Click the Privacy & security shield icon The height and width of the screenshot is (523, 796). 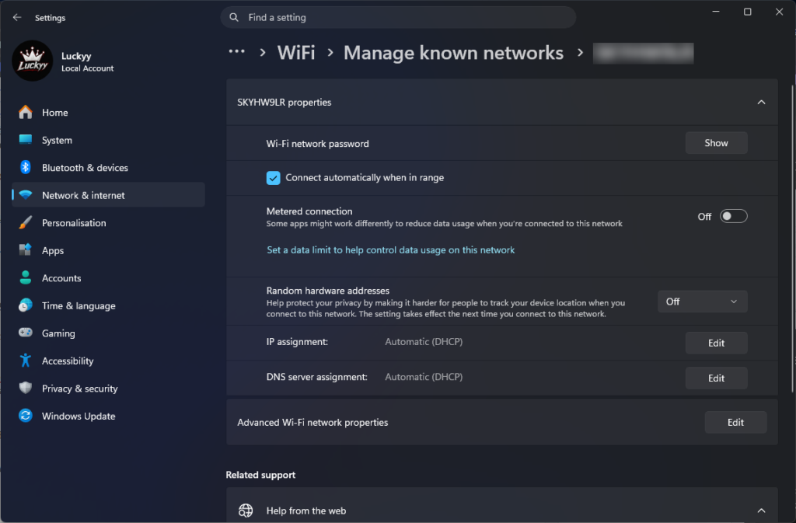pos(26,388)
